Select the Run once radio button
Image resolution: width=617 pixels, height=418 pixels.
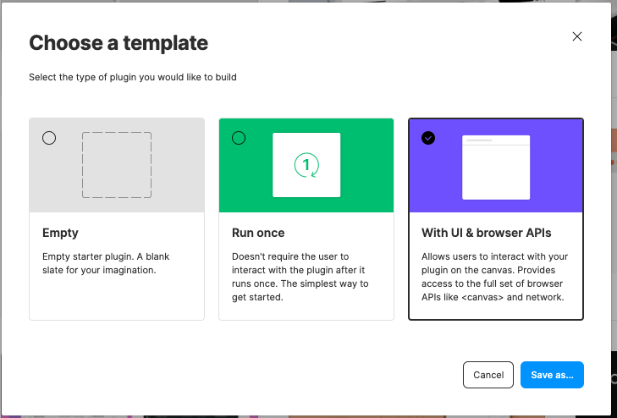tap(239, 138)
